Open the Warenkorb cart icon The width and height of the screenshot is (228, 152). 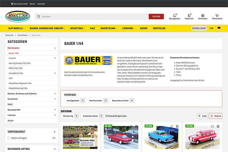(217, 15)
